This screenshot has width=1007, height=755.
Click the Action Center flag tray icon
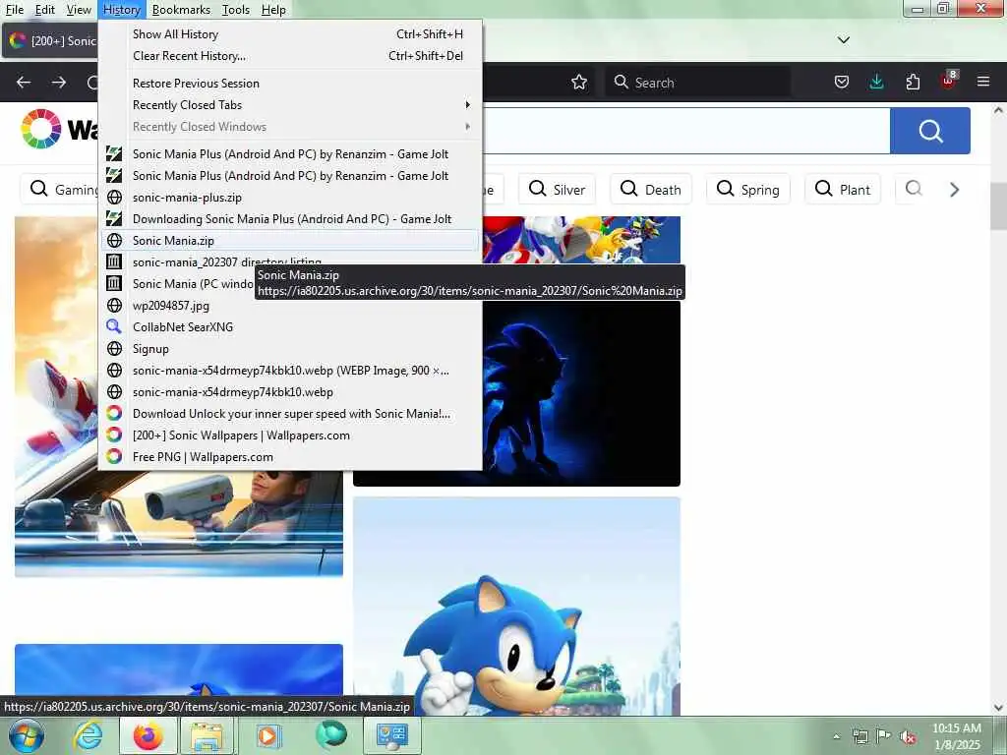[x=884, y=736]
